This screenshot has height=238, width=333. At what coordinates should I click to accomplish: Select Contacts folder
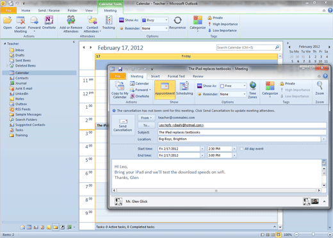(22, 78)
